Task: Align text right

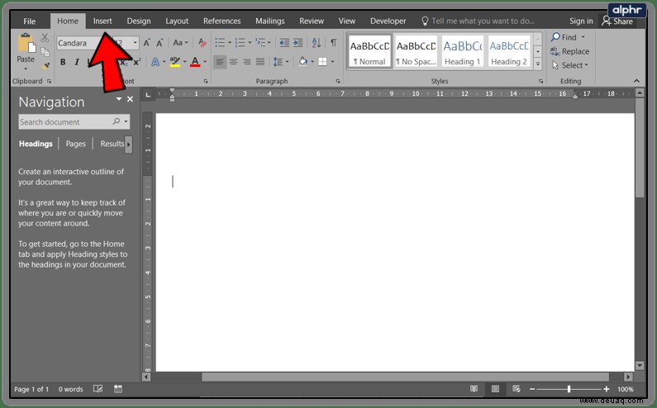Action: point(247,62)
